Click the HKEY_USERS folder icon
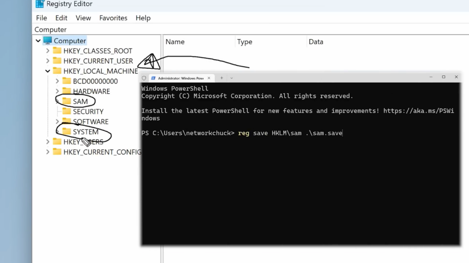 point(57,142)
